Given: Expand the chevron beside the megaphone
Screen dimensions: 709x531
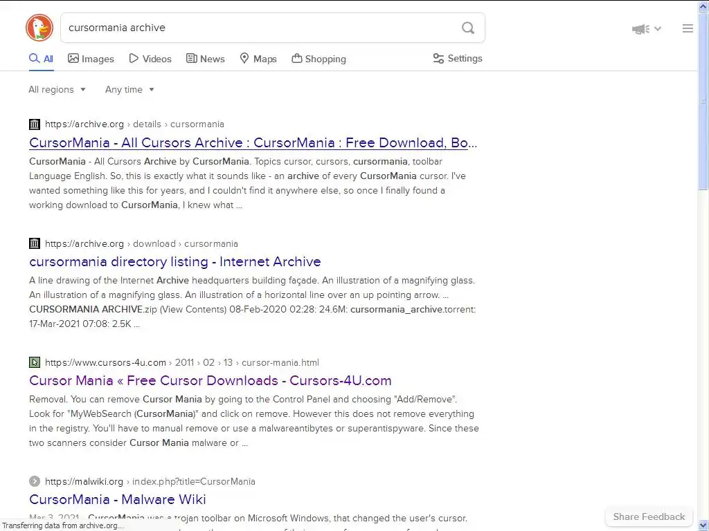Looking at the screenshot, I should [x=658, y=29].
